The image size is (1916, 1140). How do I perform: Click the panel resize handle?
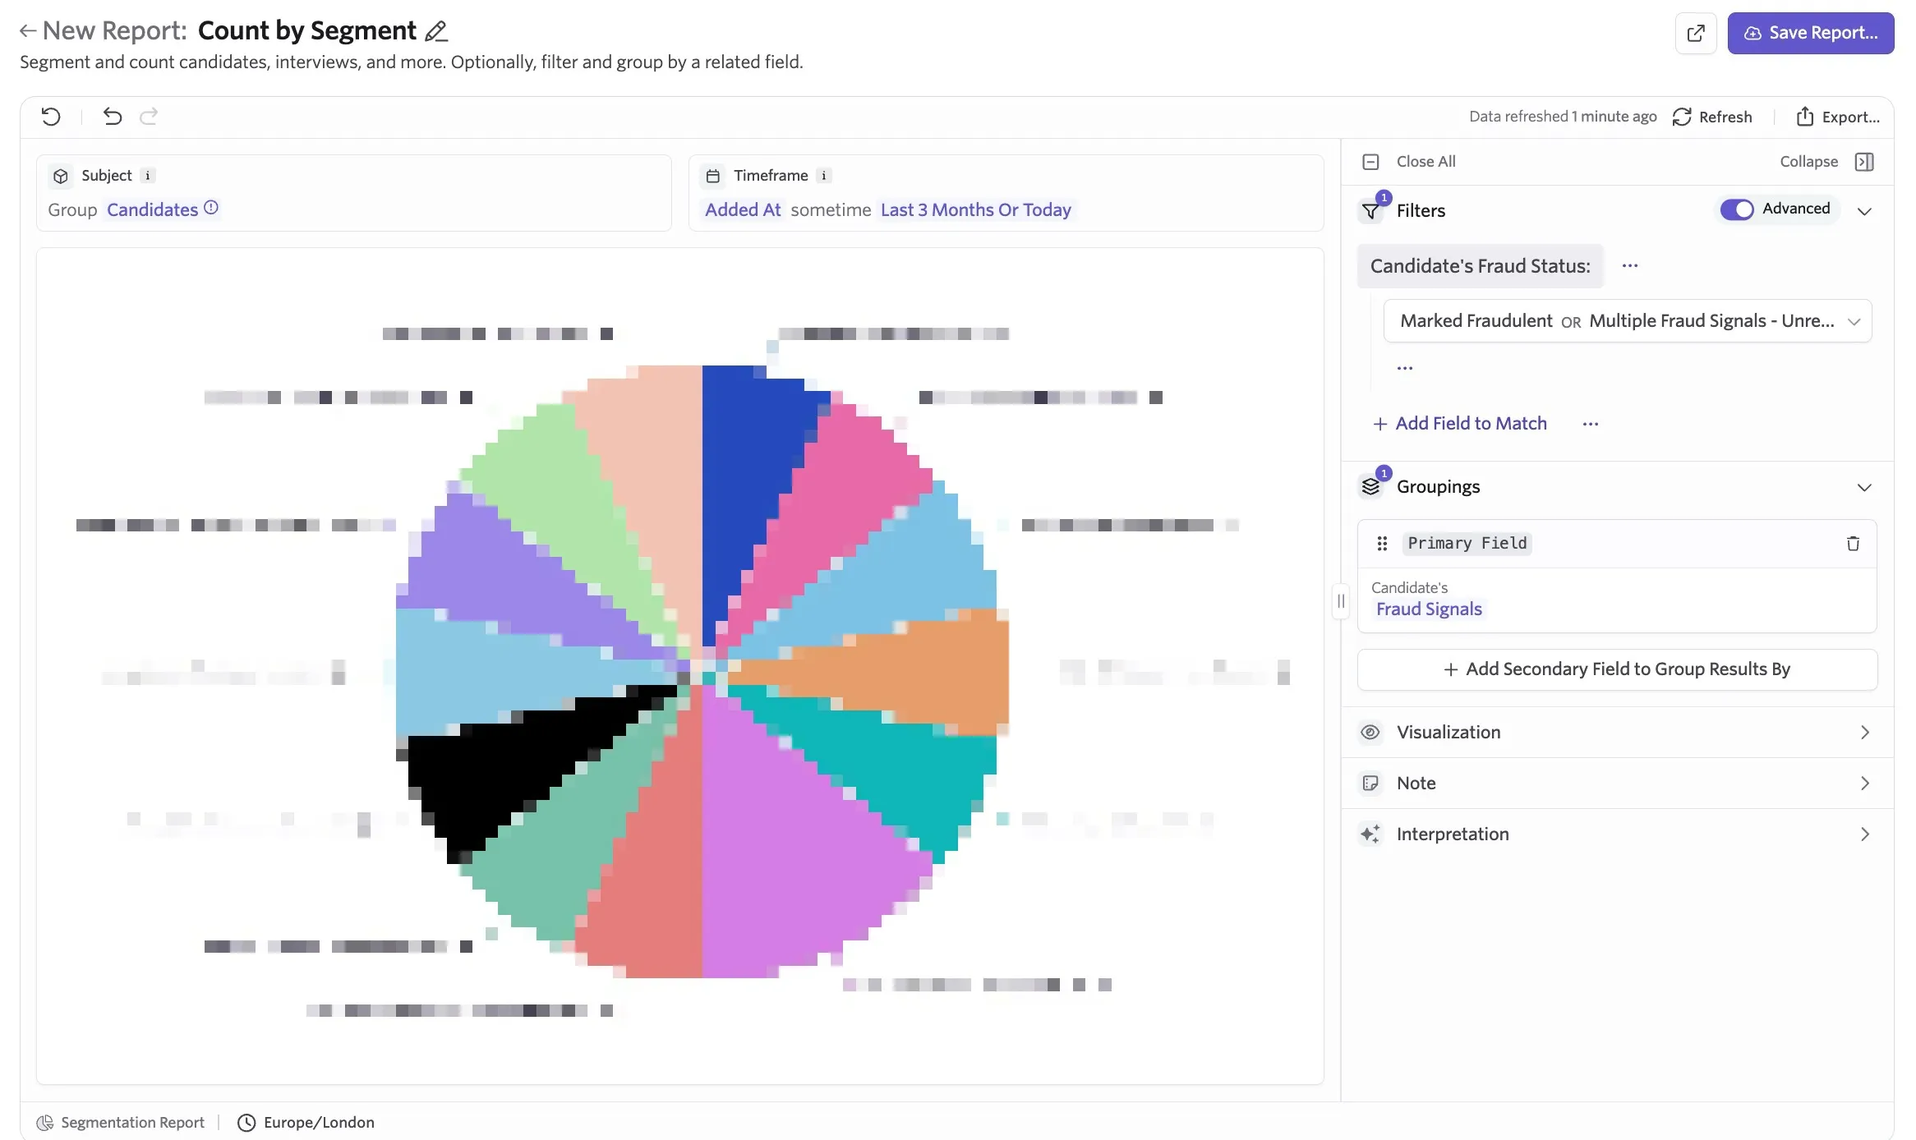[1341, 601]
